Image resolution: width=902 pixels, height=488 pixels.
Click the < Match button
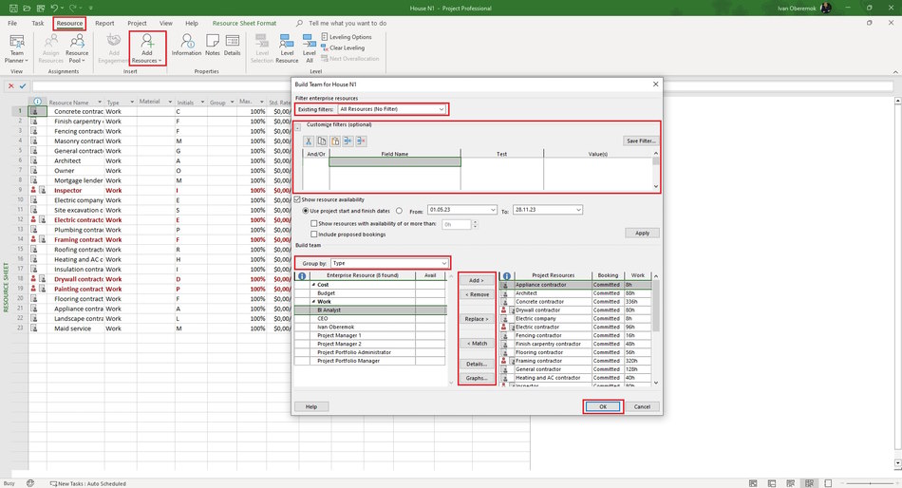point(477,343)
